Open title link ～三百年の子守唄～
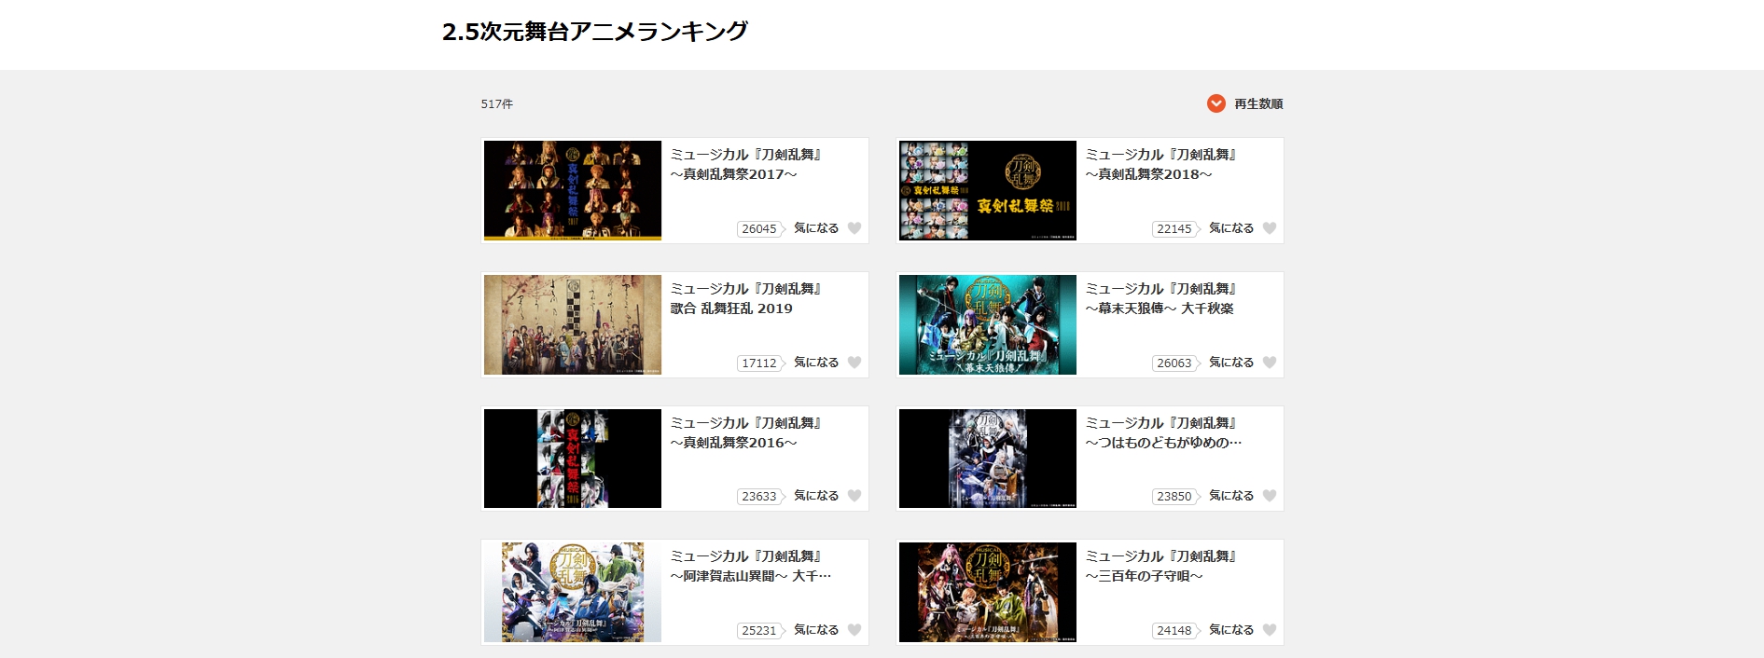Viewport: 1764px width, 658px height. click(1144, 576)
